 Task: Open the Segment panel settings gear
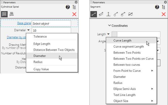[164, 2]
